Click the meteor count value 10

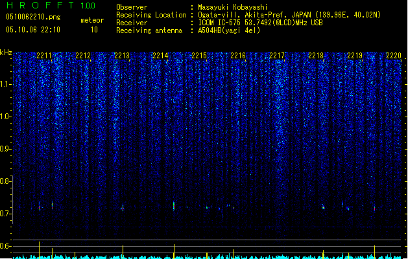(94, 30)
